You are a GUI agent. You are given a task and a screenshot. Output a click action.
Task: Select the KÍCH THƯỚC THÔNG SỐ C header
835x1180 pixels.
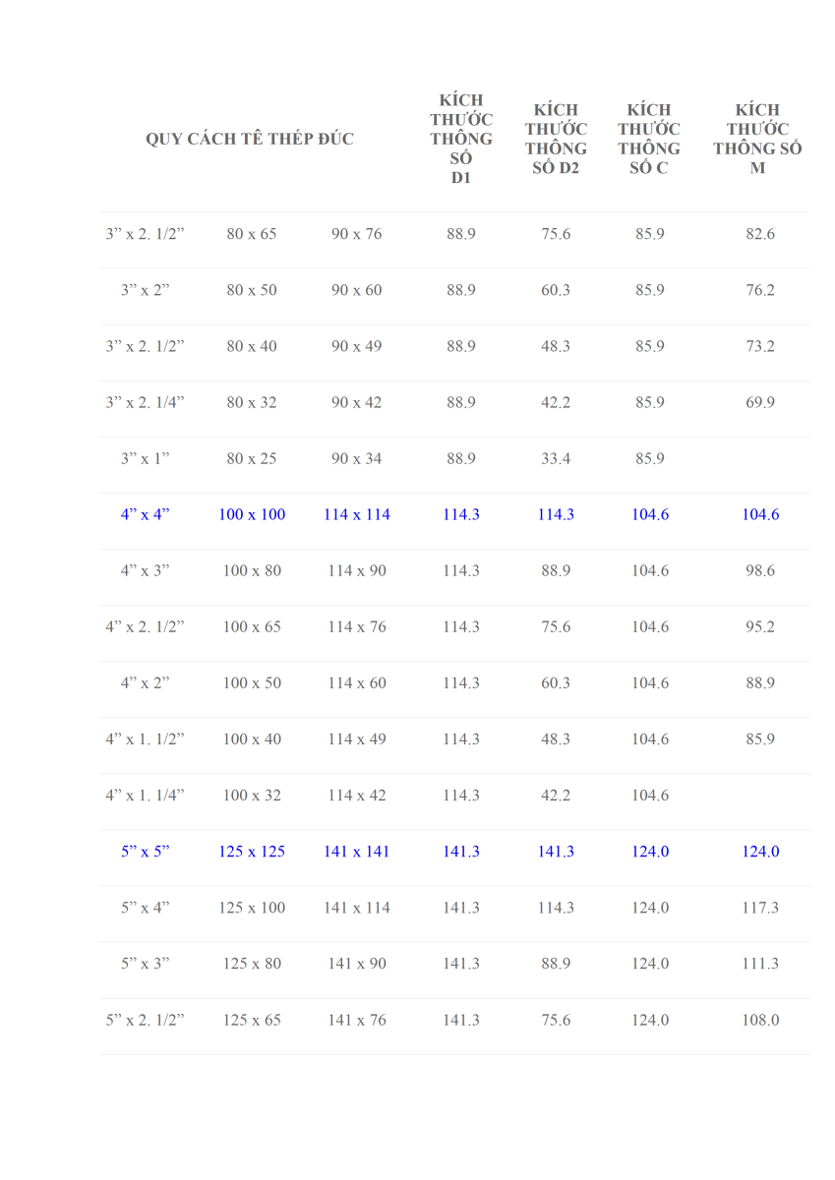tap(649, 139)
